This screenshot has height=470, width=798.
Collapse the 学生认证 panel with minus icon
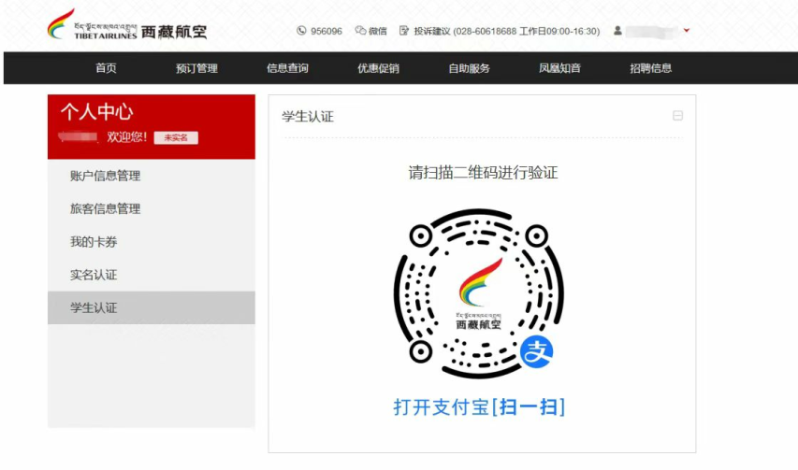pyautogui.click(x=677, y=116)
